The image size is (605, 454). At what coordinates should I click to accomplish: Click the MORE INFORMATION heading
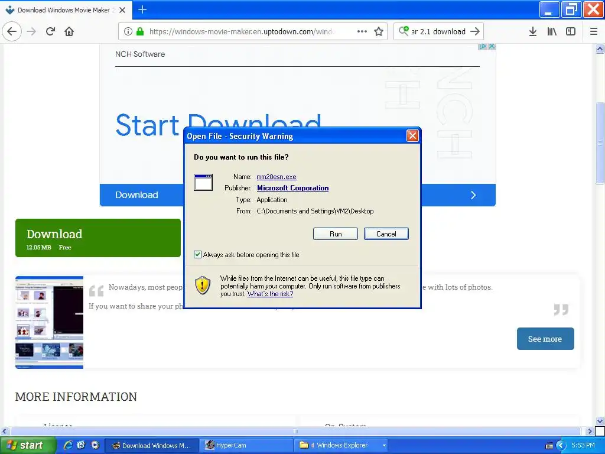click(76, 397)
